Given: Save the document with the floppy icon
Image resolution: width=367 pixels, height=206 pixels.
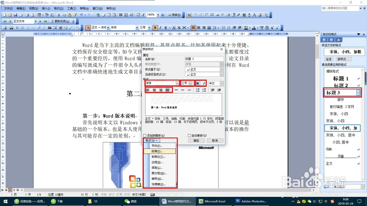Looking at the screenshot, I should (x=15, y=15).
